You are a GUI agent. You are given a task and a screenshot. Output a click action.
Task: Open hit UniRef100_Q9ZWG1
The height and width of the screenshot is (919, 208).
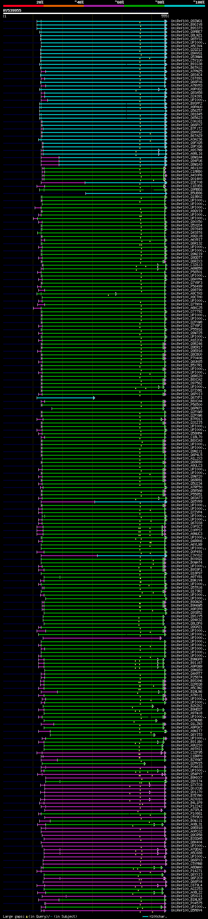pos(187,21)
